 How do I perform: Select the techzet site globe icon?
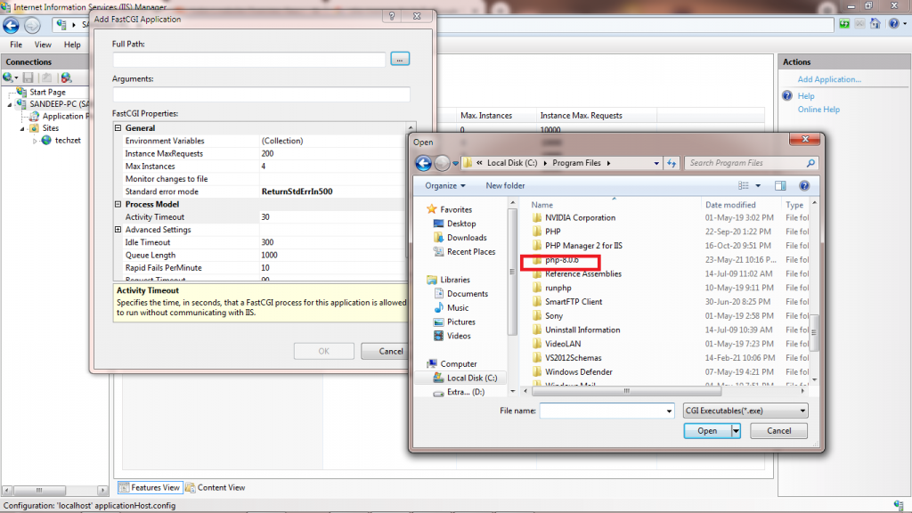click(46, 140)
